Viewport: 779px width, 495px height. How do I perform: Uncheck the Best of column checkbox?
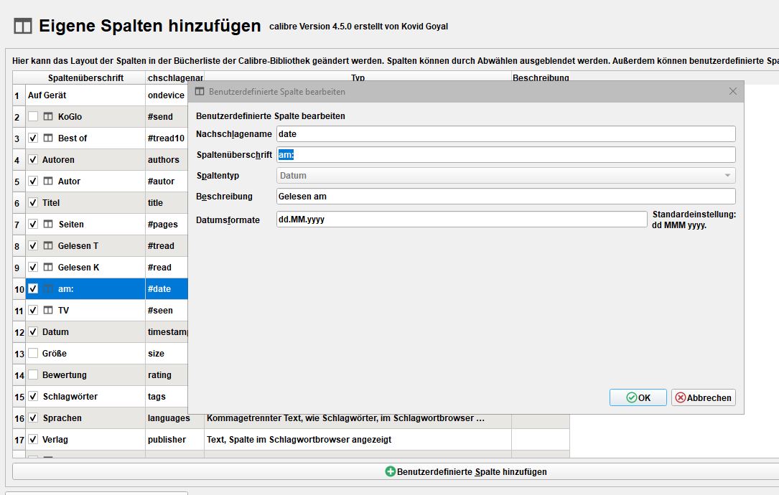point(33,138)
